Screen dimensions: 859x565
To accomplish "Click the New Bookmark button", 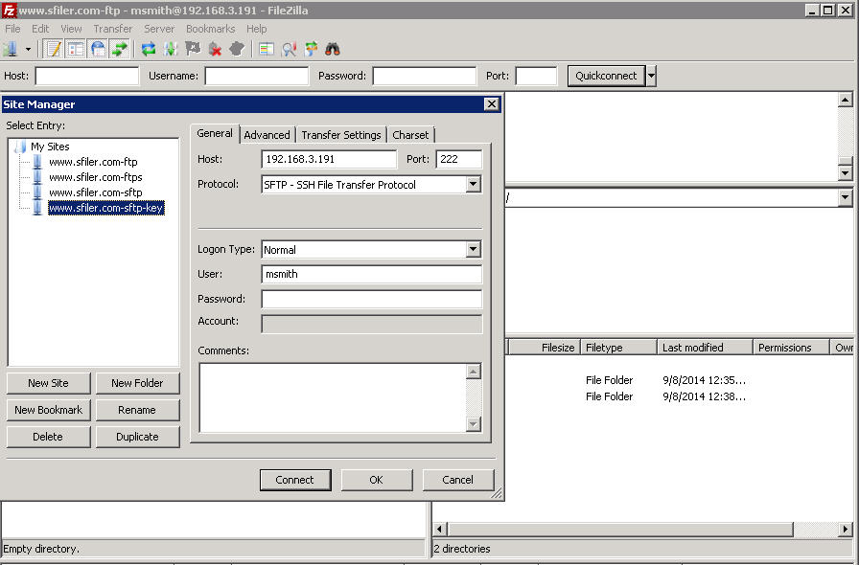I will click(x=48, y=410).
